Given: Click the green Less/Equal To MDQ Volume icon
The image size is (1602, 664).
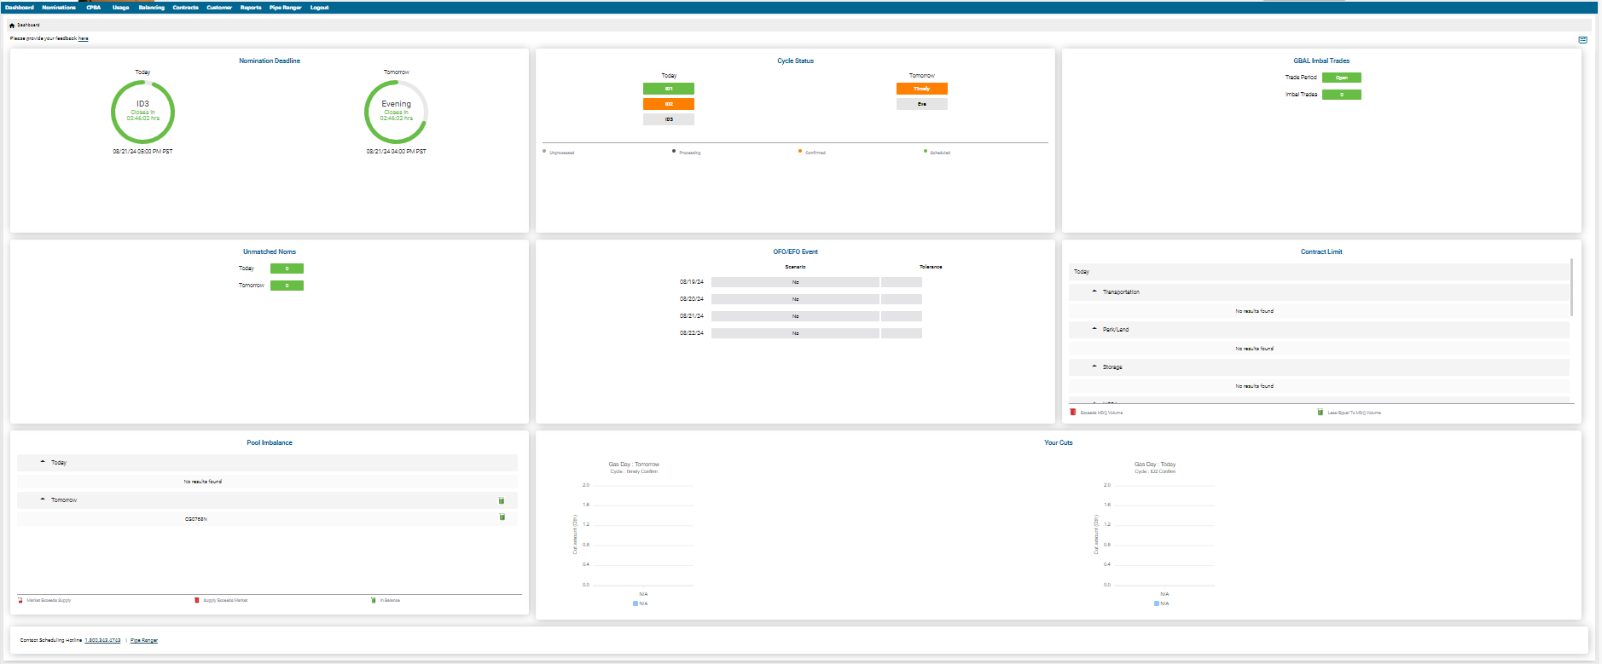Looking at the screenshot, I should 1320,413.
